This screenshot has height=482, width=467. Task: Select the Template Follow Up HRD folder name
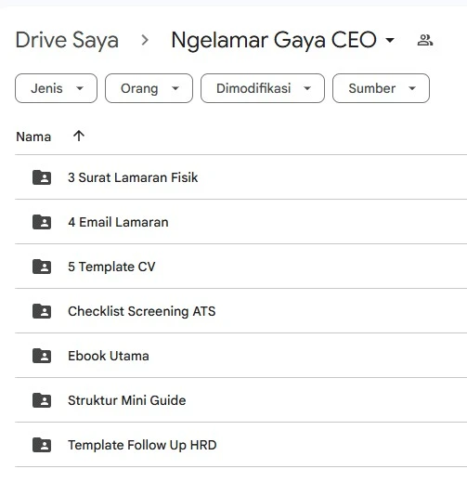pyautogui.click(x=142, y=445)
